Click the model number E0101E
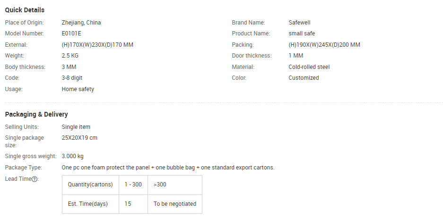The image size is (443, 219). coord(71,34)
